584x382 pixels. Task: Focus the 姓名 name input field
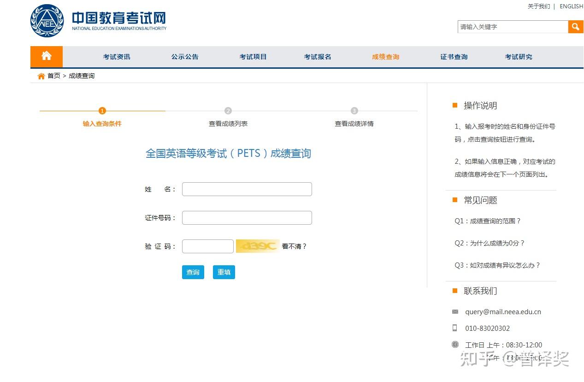[x=247, y=189]
